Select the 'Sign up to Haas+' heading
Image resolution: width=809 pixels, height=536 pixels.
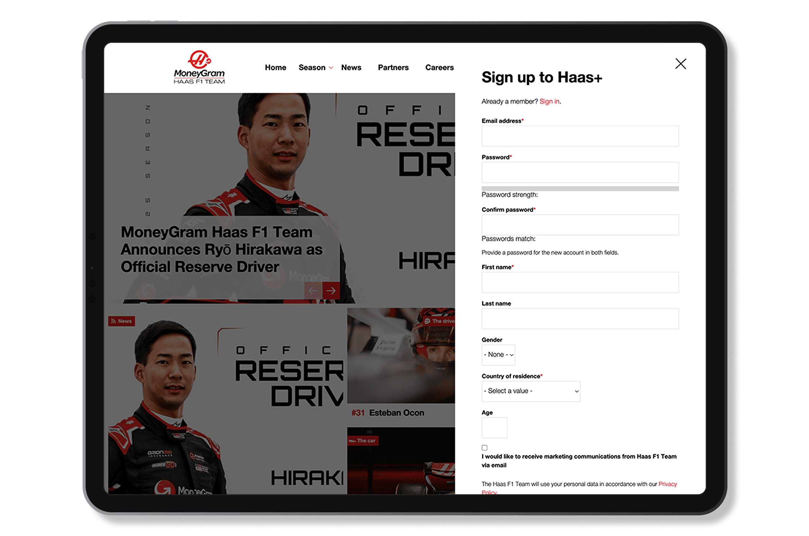tap(541, 77)
